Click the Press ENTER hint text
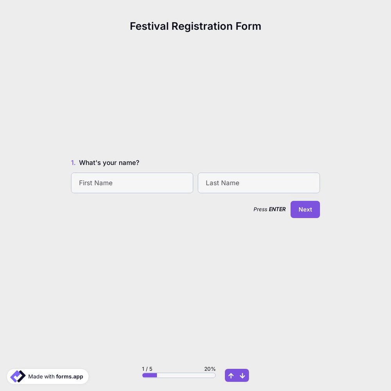The height and width of the screenshot is (391, 391). click(269, 209)
